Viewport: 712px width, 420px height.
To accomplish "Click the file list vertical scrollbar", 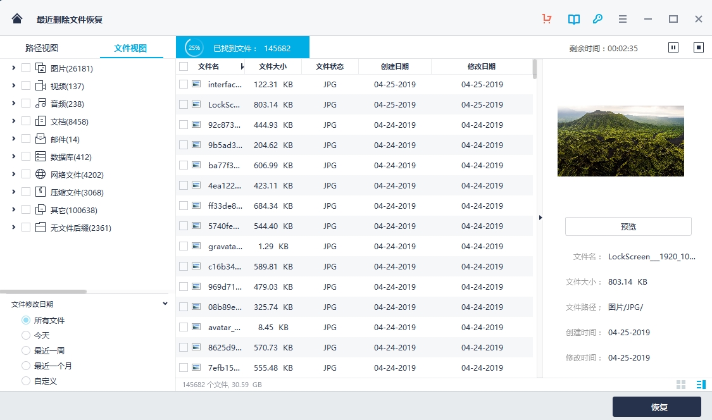I will click(534, 69).
